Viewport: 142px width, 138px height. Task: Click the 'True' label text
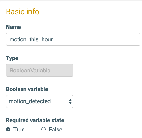(19, 130)
